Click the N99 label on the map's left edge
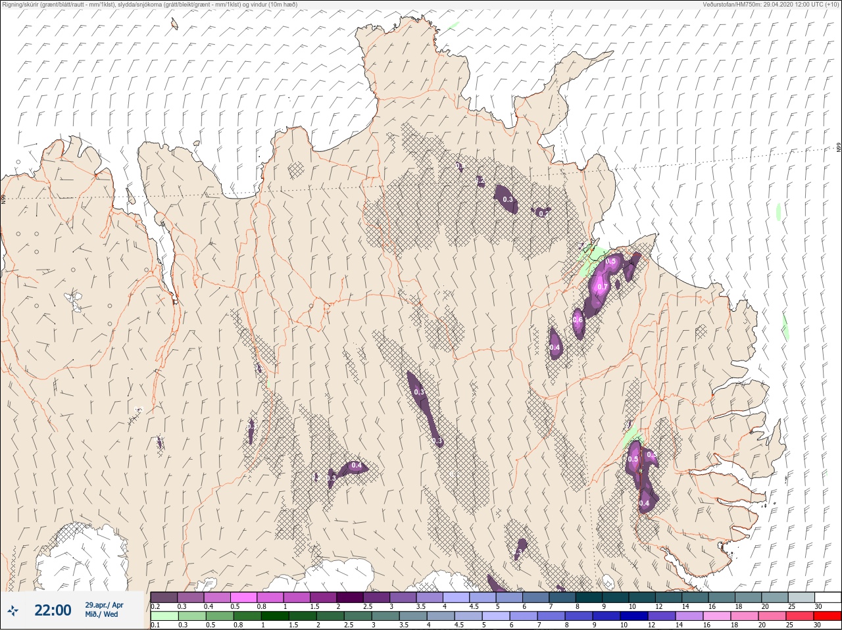This screenshot has width=842, height=630. 3,198
